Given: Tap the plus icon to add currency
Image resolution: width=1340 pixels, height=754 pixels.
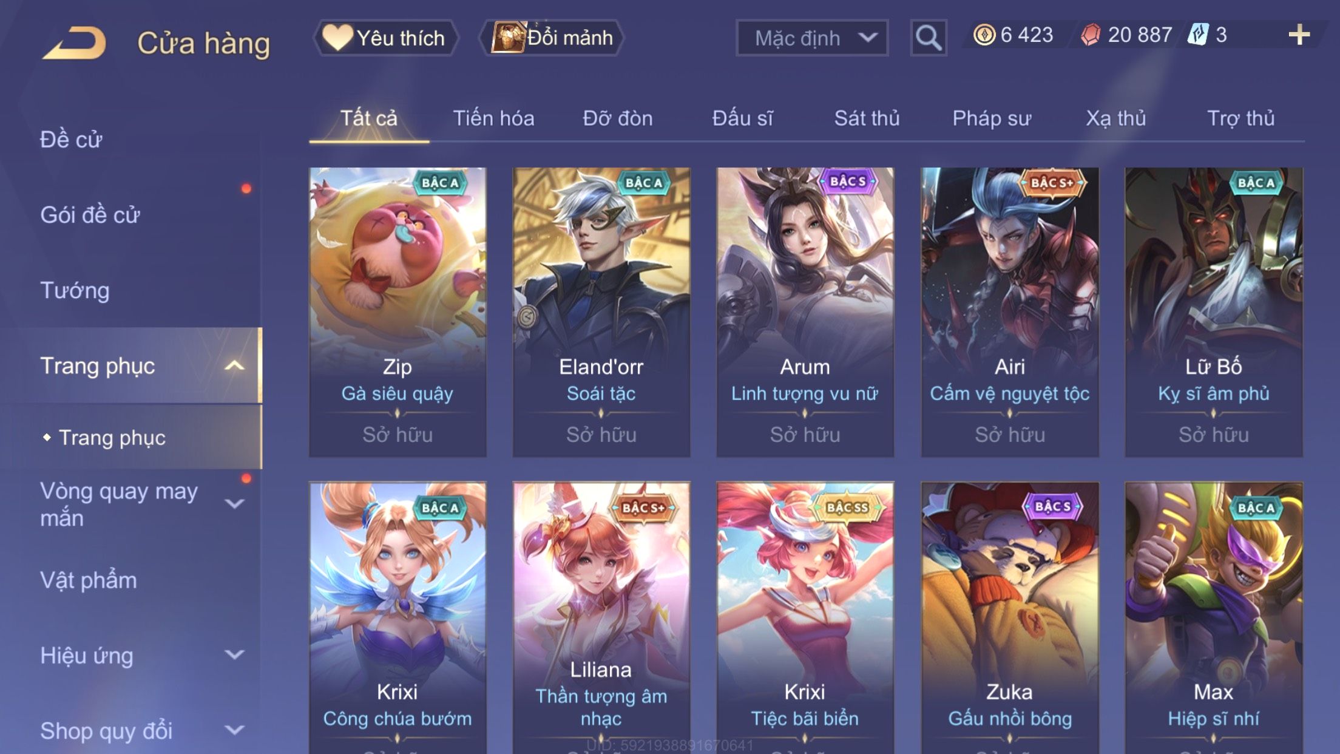Looking at the screenshot, I should coord(1299,35).
